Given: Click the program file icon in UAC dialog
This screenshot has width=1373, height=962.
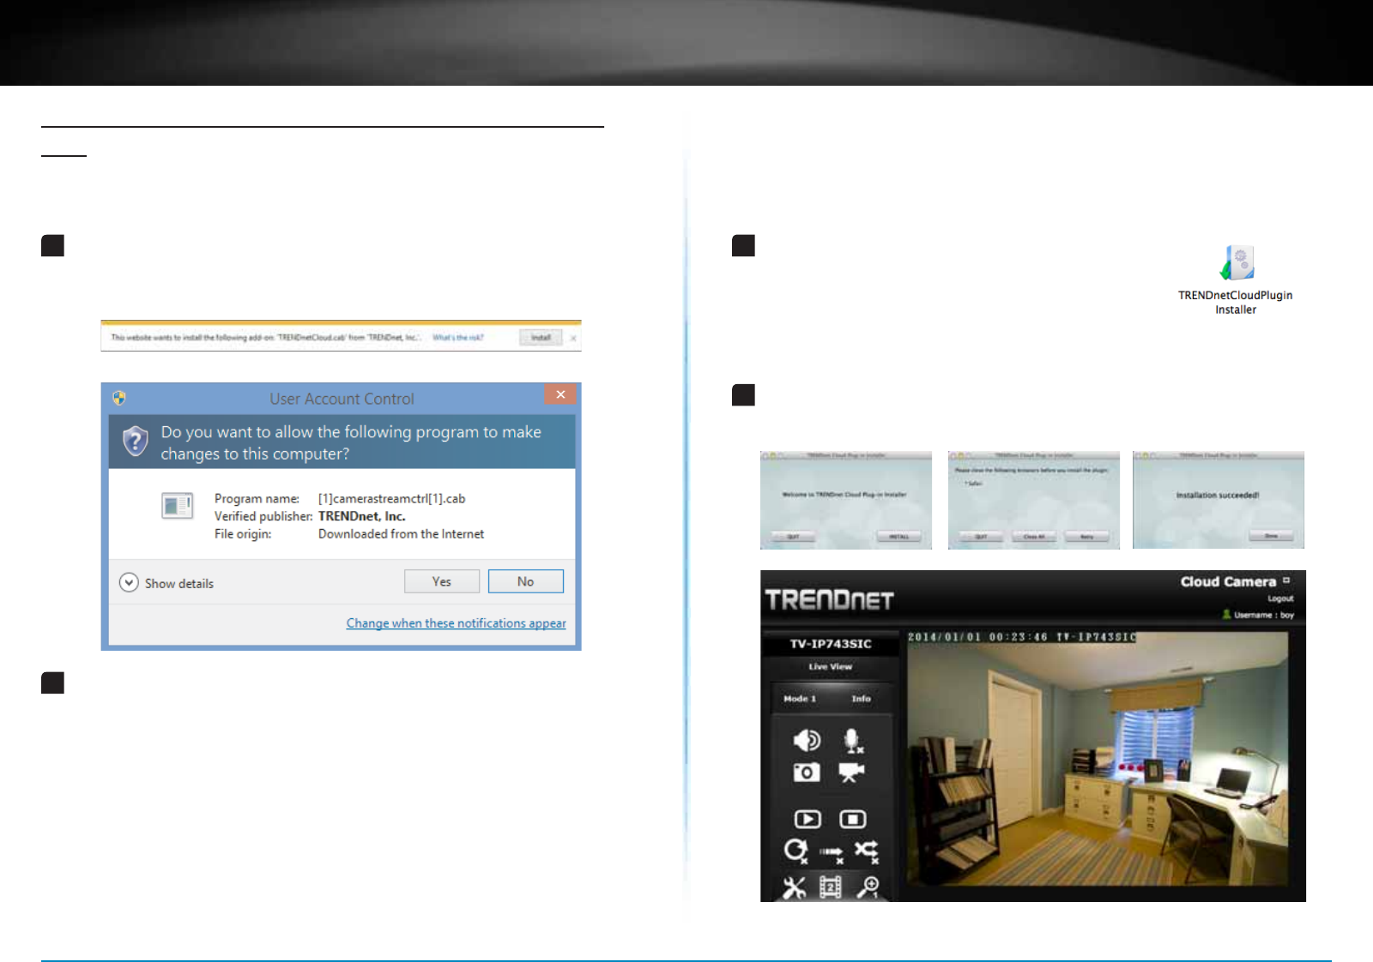Looking at the screenshot, I should 177,505.
